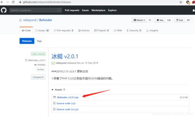Download Source code (tar.gz)
Image resolution: width=195 pixels, height=117 pixels.
68,109
